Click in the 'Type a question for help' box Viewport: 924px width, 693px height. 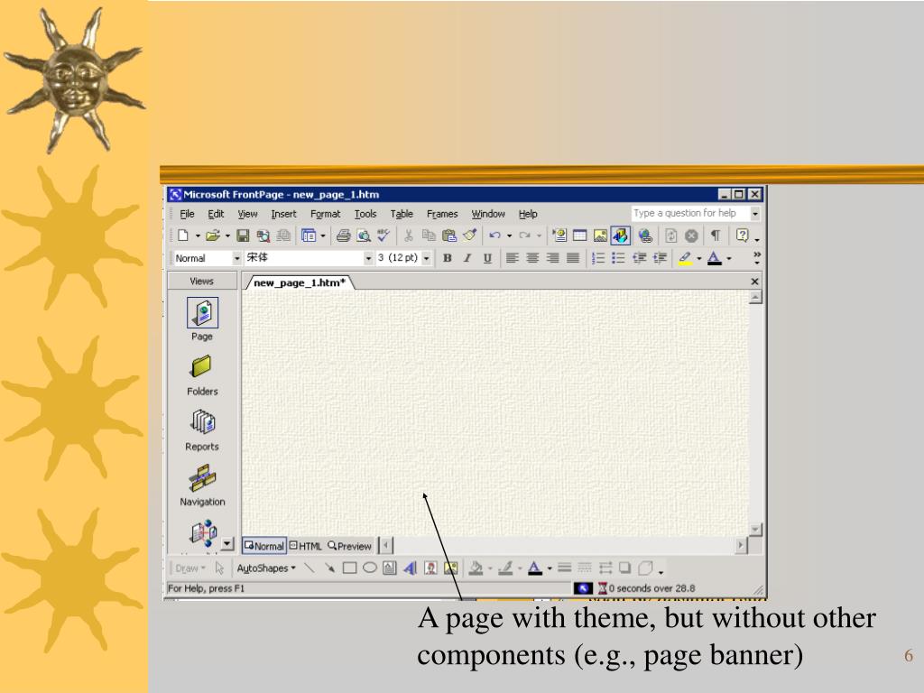(690, 213)
